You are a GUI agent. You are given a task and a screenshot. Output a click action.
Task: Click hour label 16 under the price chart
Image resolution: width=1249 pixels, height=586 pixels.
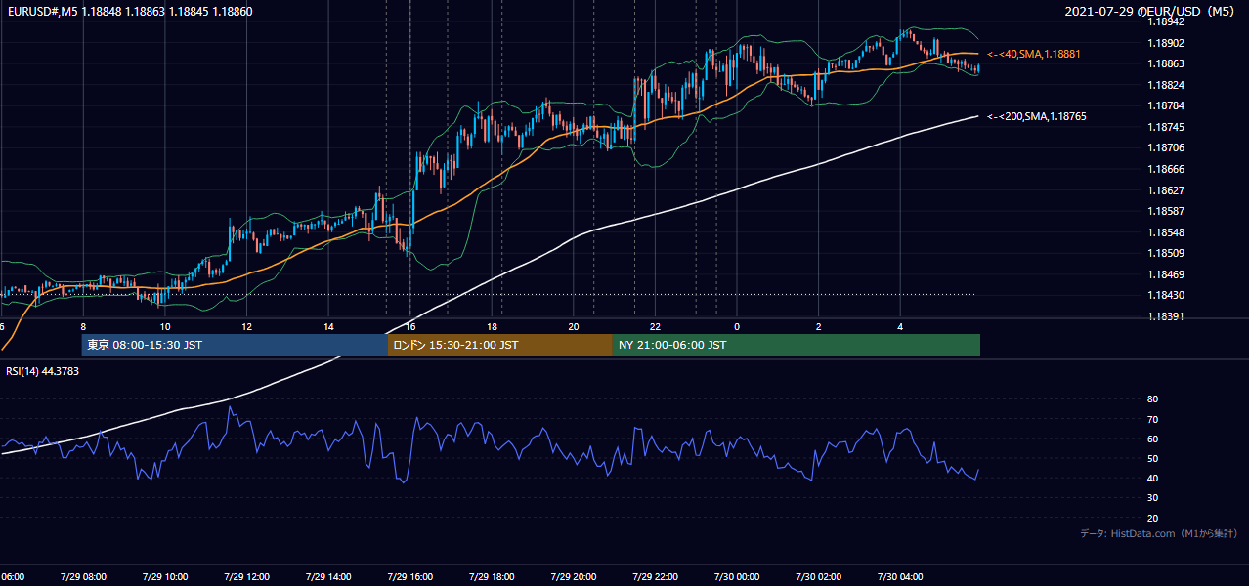[x=410, y=326]
